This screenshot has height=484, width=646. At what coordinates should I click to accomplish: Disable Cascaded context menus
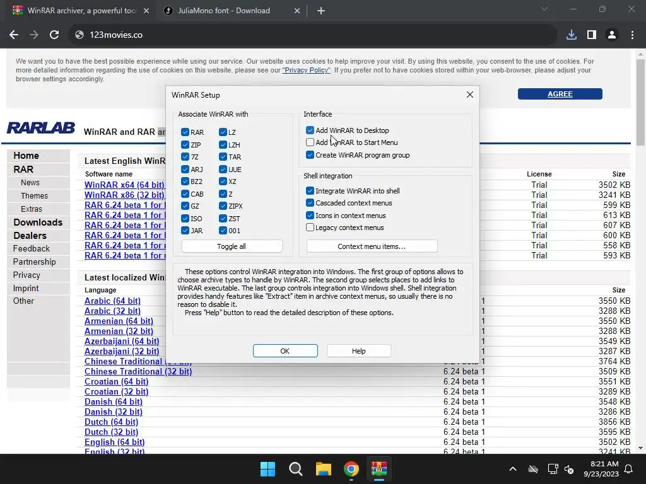[x=310, y=203]
